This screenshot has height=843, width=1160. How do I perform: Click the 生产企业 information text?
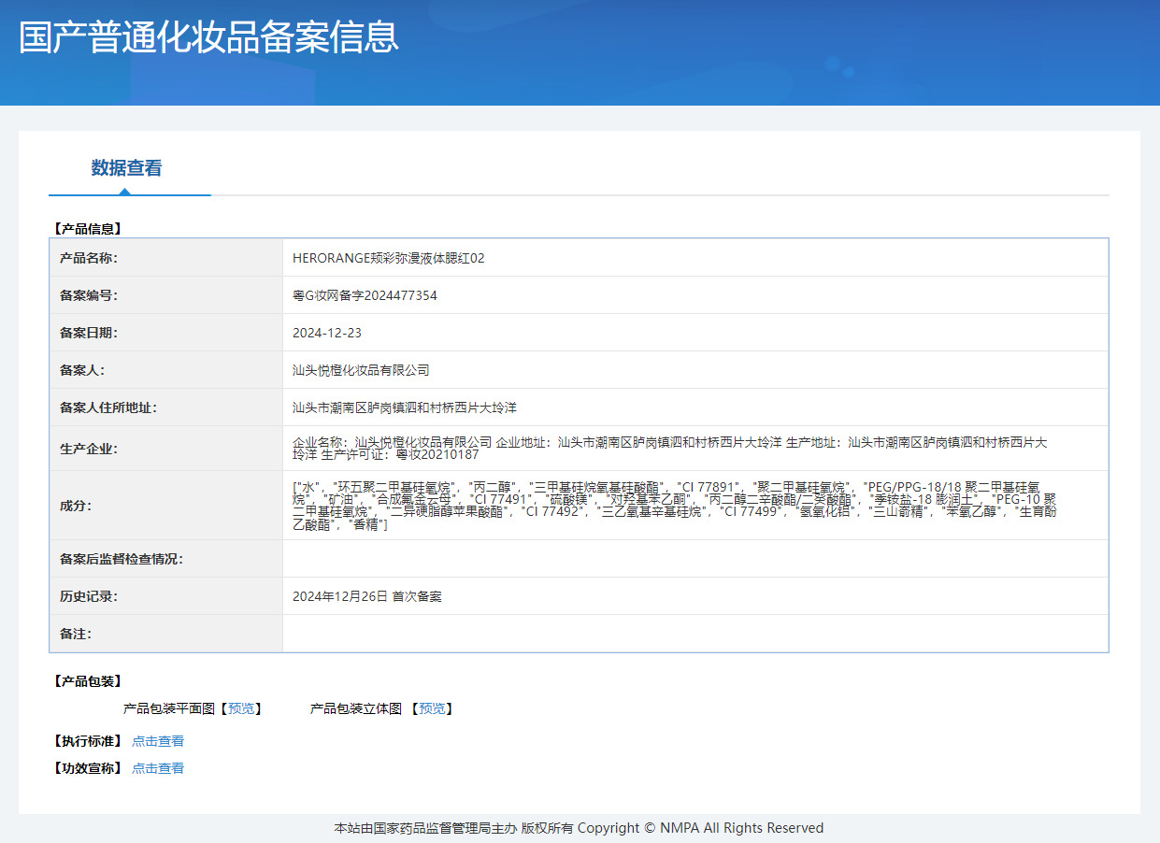[670, 449]
